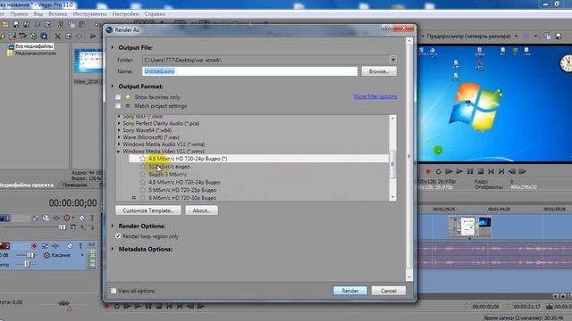Screen dimensions: 572x321
Task: Open the Настройки menu
Action: (125, 14)
